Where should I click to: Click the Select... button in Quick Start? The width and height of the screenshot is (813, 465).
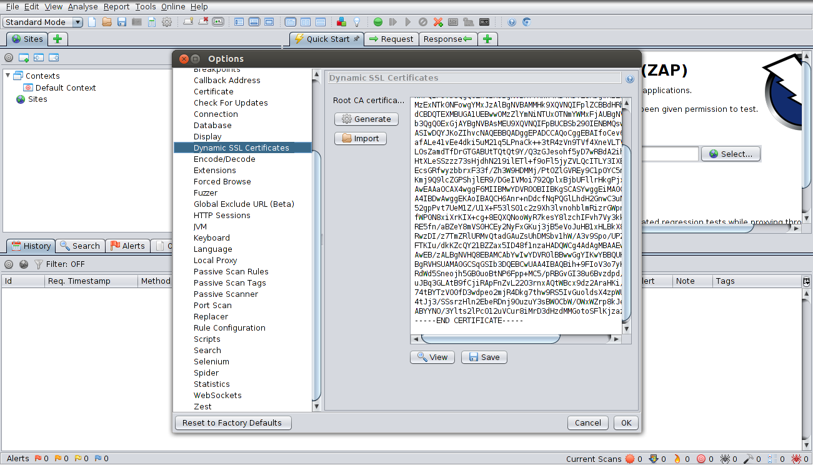click(731, 154)
